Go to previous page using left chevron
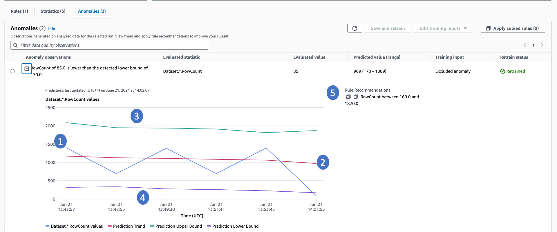The width and height of the screenshot is (557, 232). (525, 45)
